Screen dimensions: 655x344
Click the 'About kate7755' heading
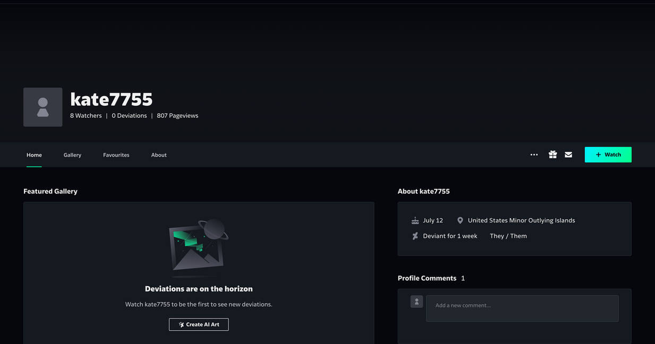point(424,191)
